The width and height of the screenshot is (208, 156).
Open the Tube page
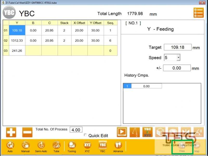coord(56,147)
